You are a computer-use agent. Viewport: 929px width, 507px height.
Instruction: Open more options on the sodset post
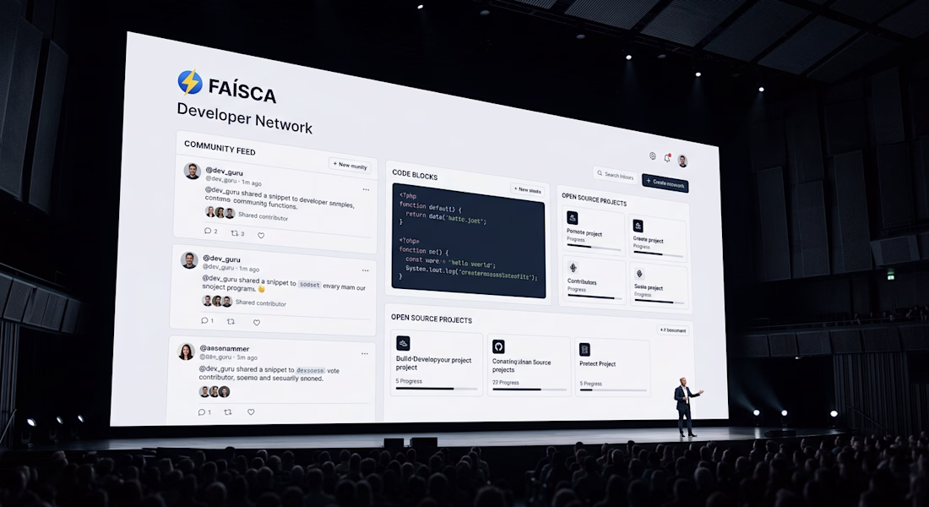[365, 270]
